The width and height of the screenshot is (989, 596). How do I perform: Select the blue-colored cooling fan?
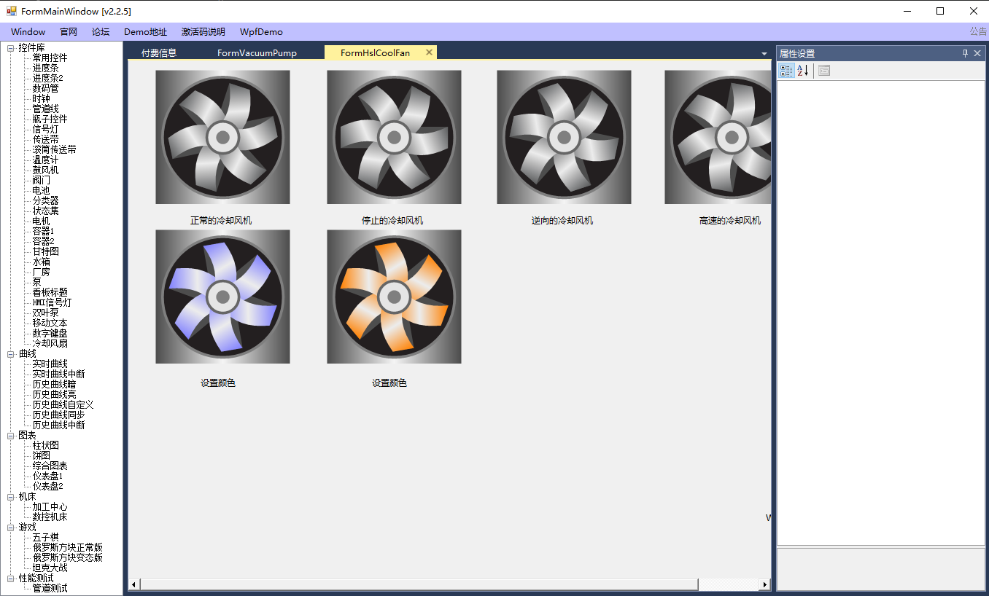(x=222, y=297)
